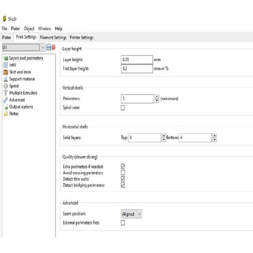Uncheck Extra perimeters if needed
Image resolution: width=253 pixels, height=253 pixels.
pos(123,166)
